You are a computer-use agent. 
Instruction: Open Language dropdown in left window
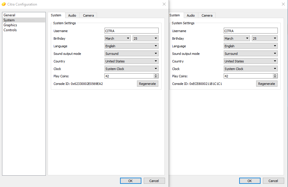[x=131, y=46]
